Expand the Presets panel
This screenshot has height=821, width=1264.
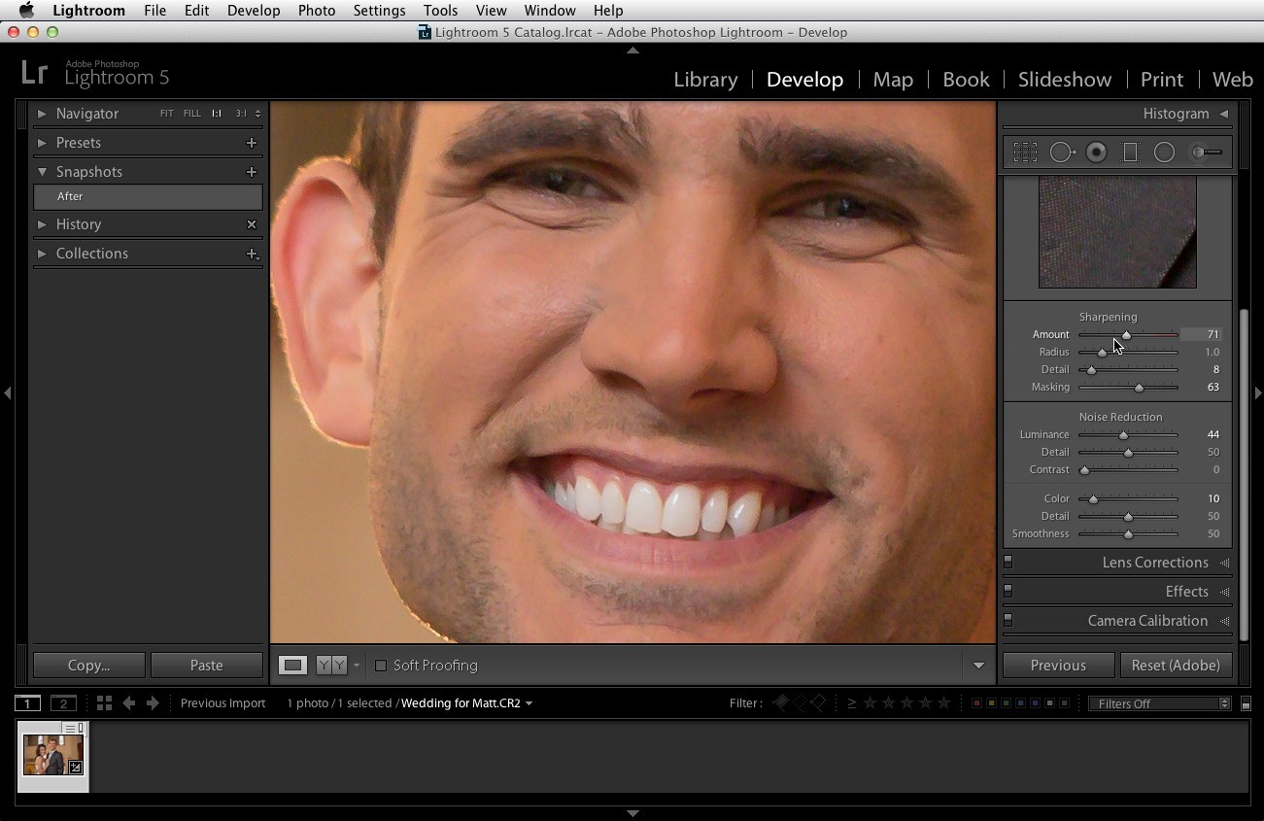(x=42, y=143)
